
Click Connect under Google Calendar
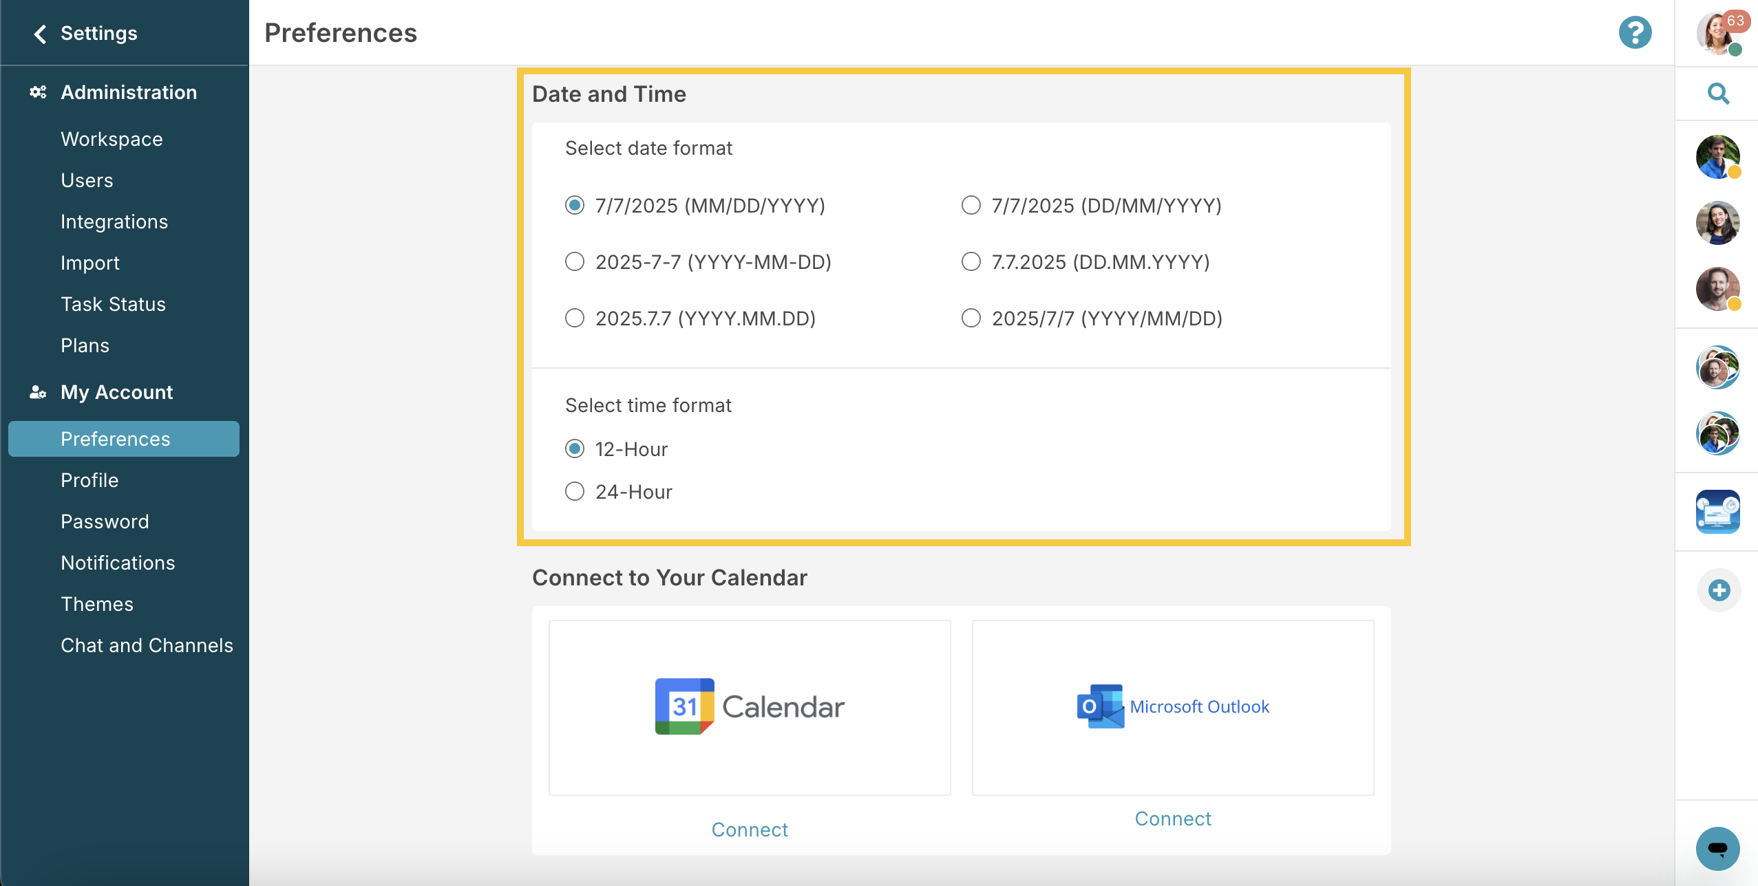pos(749,829)
